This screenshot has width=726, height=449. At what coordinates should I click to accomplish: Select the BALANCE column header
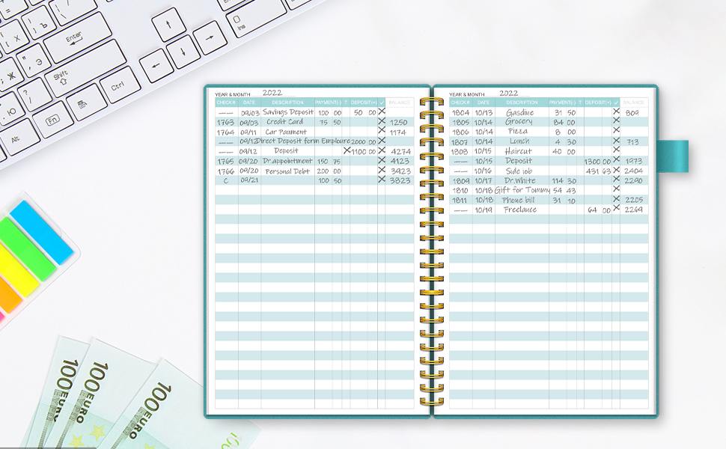click(632, 103)
